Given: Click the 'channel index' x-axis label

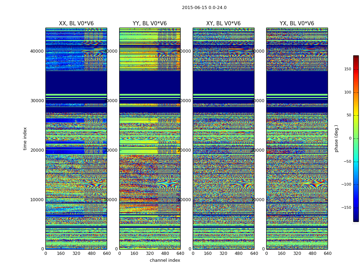Looking at the screenshot, I should tap(165, 260).
